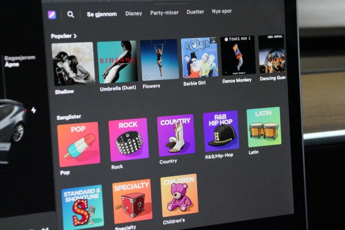This screenshot has width=345, height=230.
Task: Click the Country label under playlist
Action: [x=168, y=162]
